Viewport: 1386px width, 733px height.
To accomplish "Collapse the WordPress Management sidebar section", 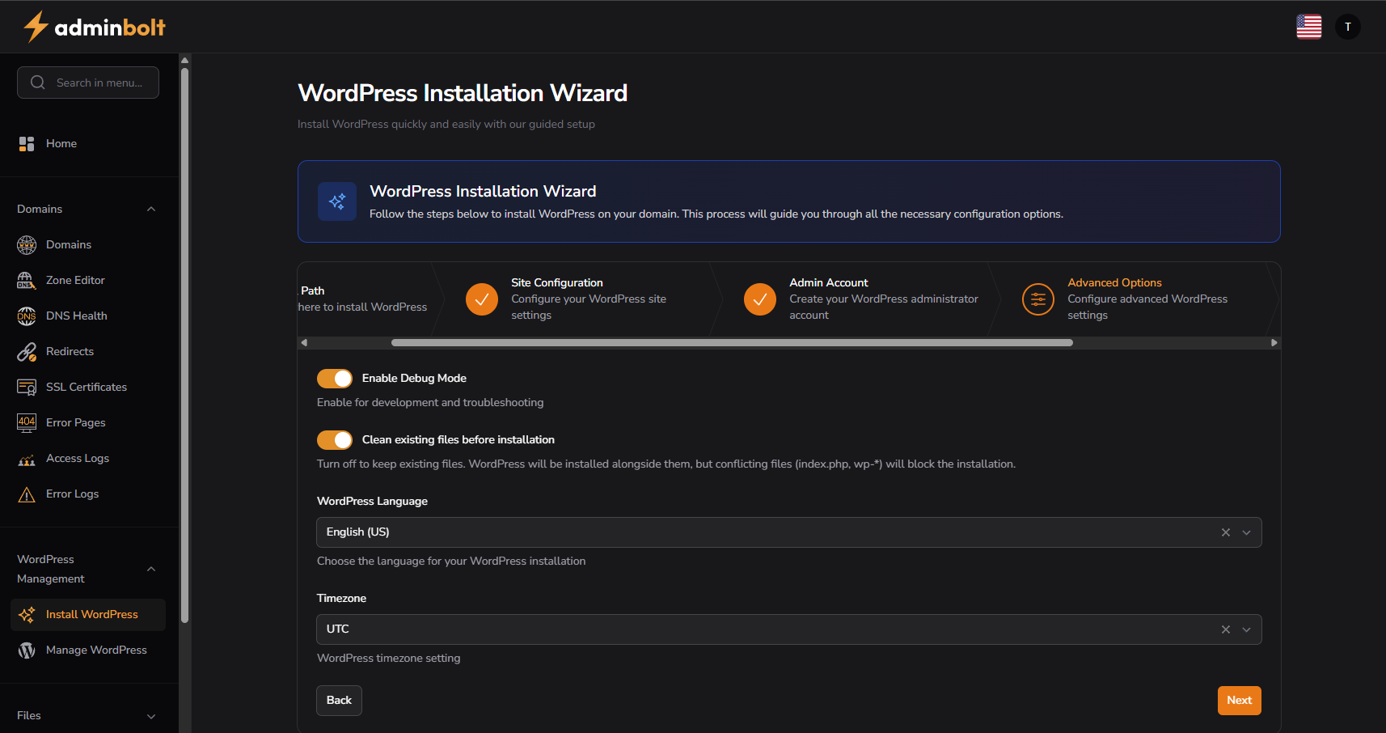I will [151, 569].
